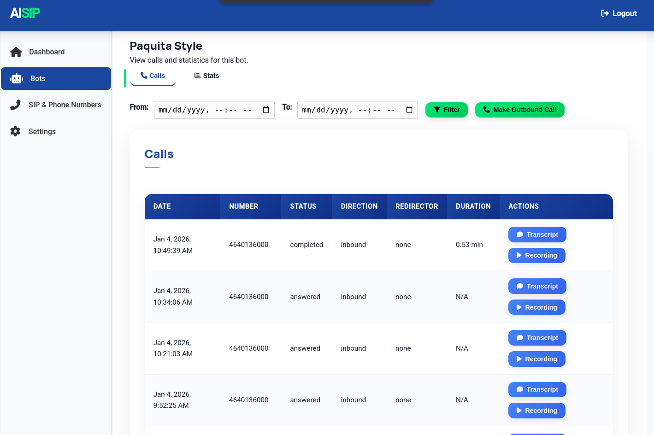Click the AISIP logo
The width and height of the screenshot is (654, 435).
[25, 13]
